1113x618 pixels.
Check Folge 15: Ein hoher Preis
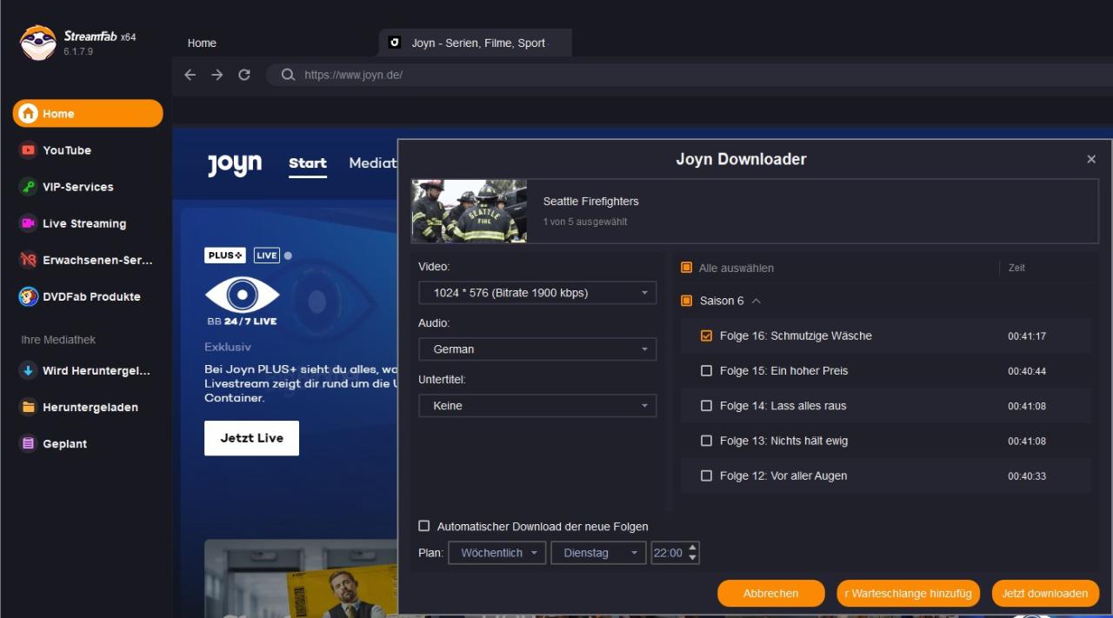pyautogui.click(x=706, y=371)
